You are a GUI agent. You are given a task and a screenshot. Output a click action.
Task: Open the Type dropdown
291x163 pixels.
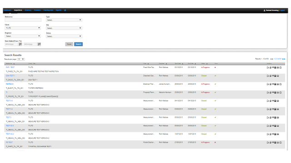(x=64, y=20)
